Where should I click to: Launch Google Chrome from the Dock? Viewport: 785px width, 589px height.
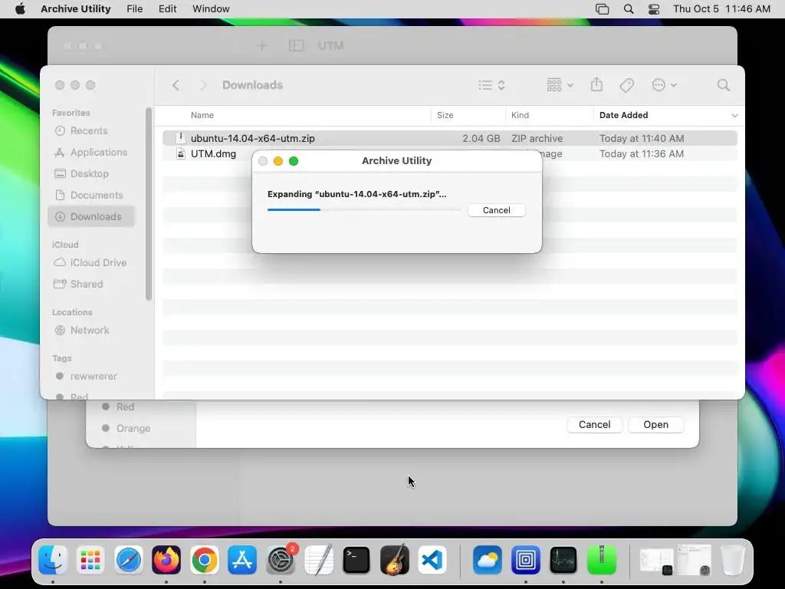(x=204, y=560)
